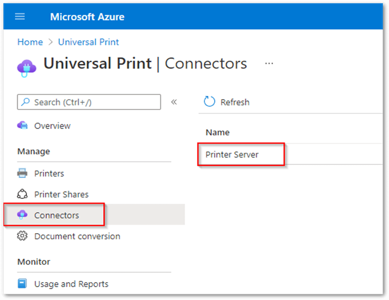Go to Home breadcrumb

coord(30,42)
